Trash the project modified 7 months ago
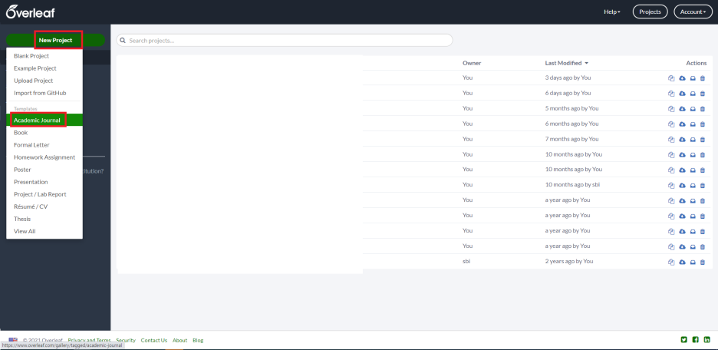This screenshot has width=718, height=350. (x=703, y=139)
